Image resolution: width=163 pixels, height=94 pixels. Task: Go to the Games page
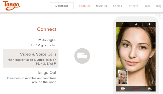click(x=117, y=6)
